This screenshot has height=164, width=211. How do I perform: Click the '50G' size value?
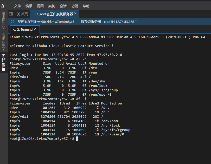click(48, 77)
